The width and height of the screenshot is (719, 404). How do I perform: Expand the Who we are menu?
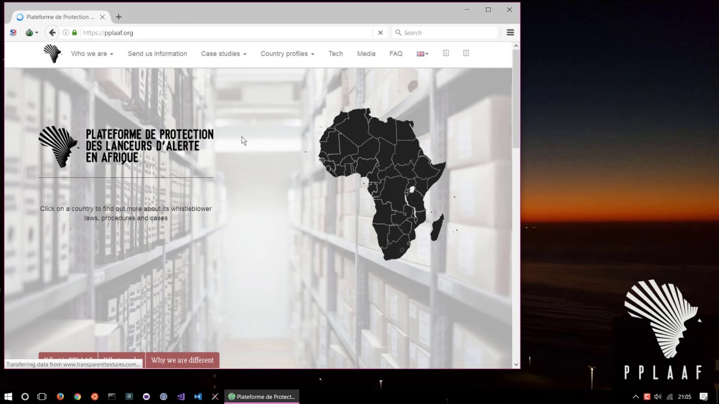[92, 54]
